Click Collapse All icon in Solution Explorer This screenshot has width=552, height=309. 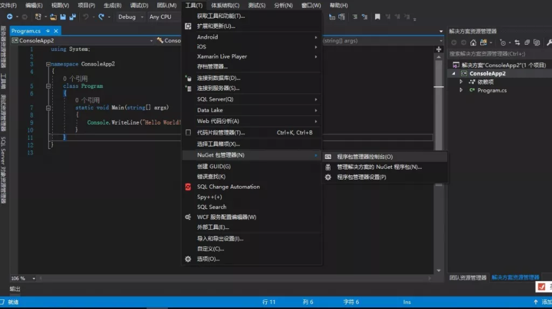[527, 43]
